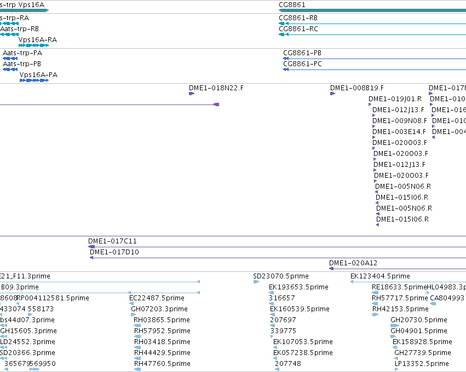Click the RH47760.5prime EST
The image size is (466, 372).
point(137,369)
